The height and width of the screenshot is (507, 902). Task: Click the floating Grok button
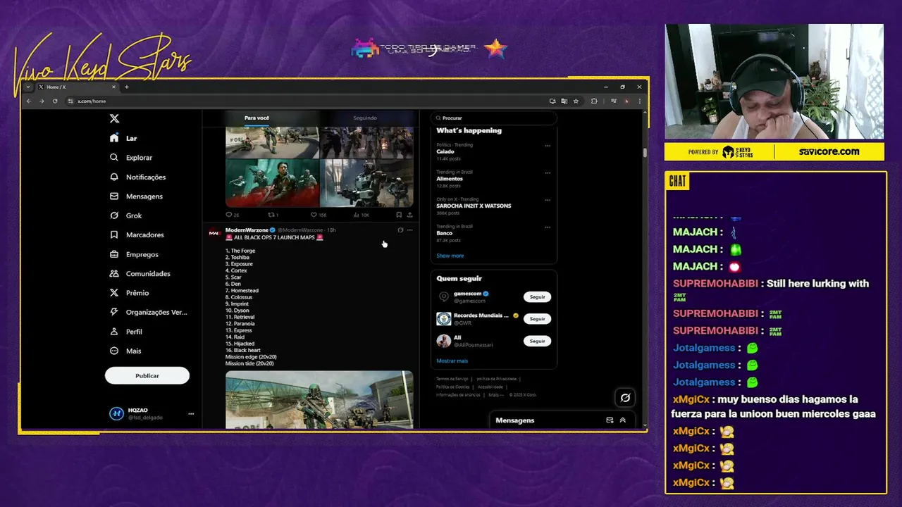coord(625,398)
